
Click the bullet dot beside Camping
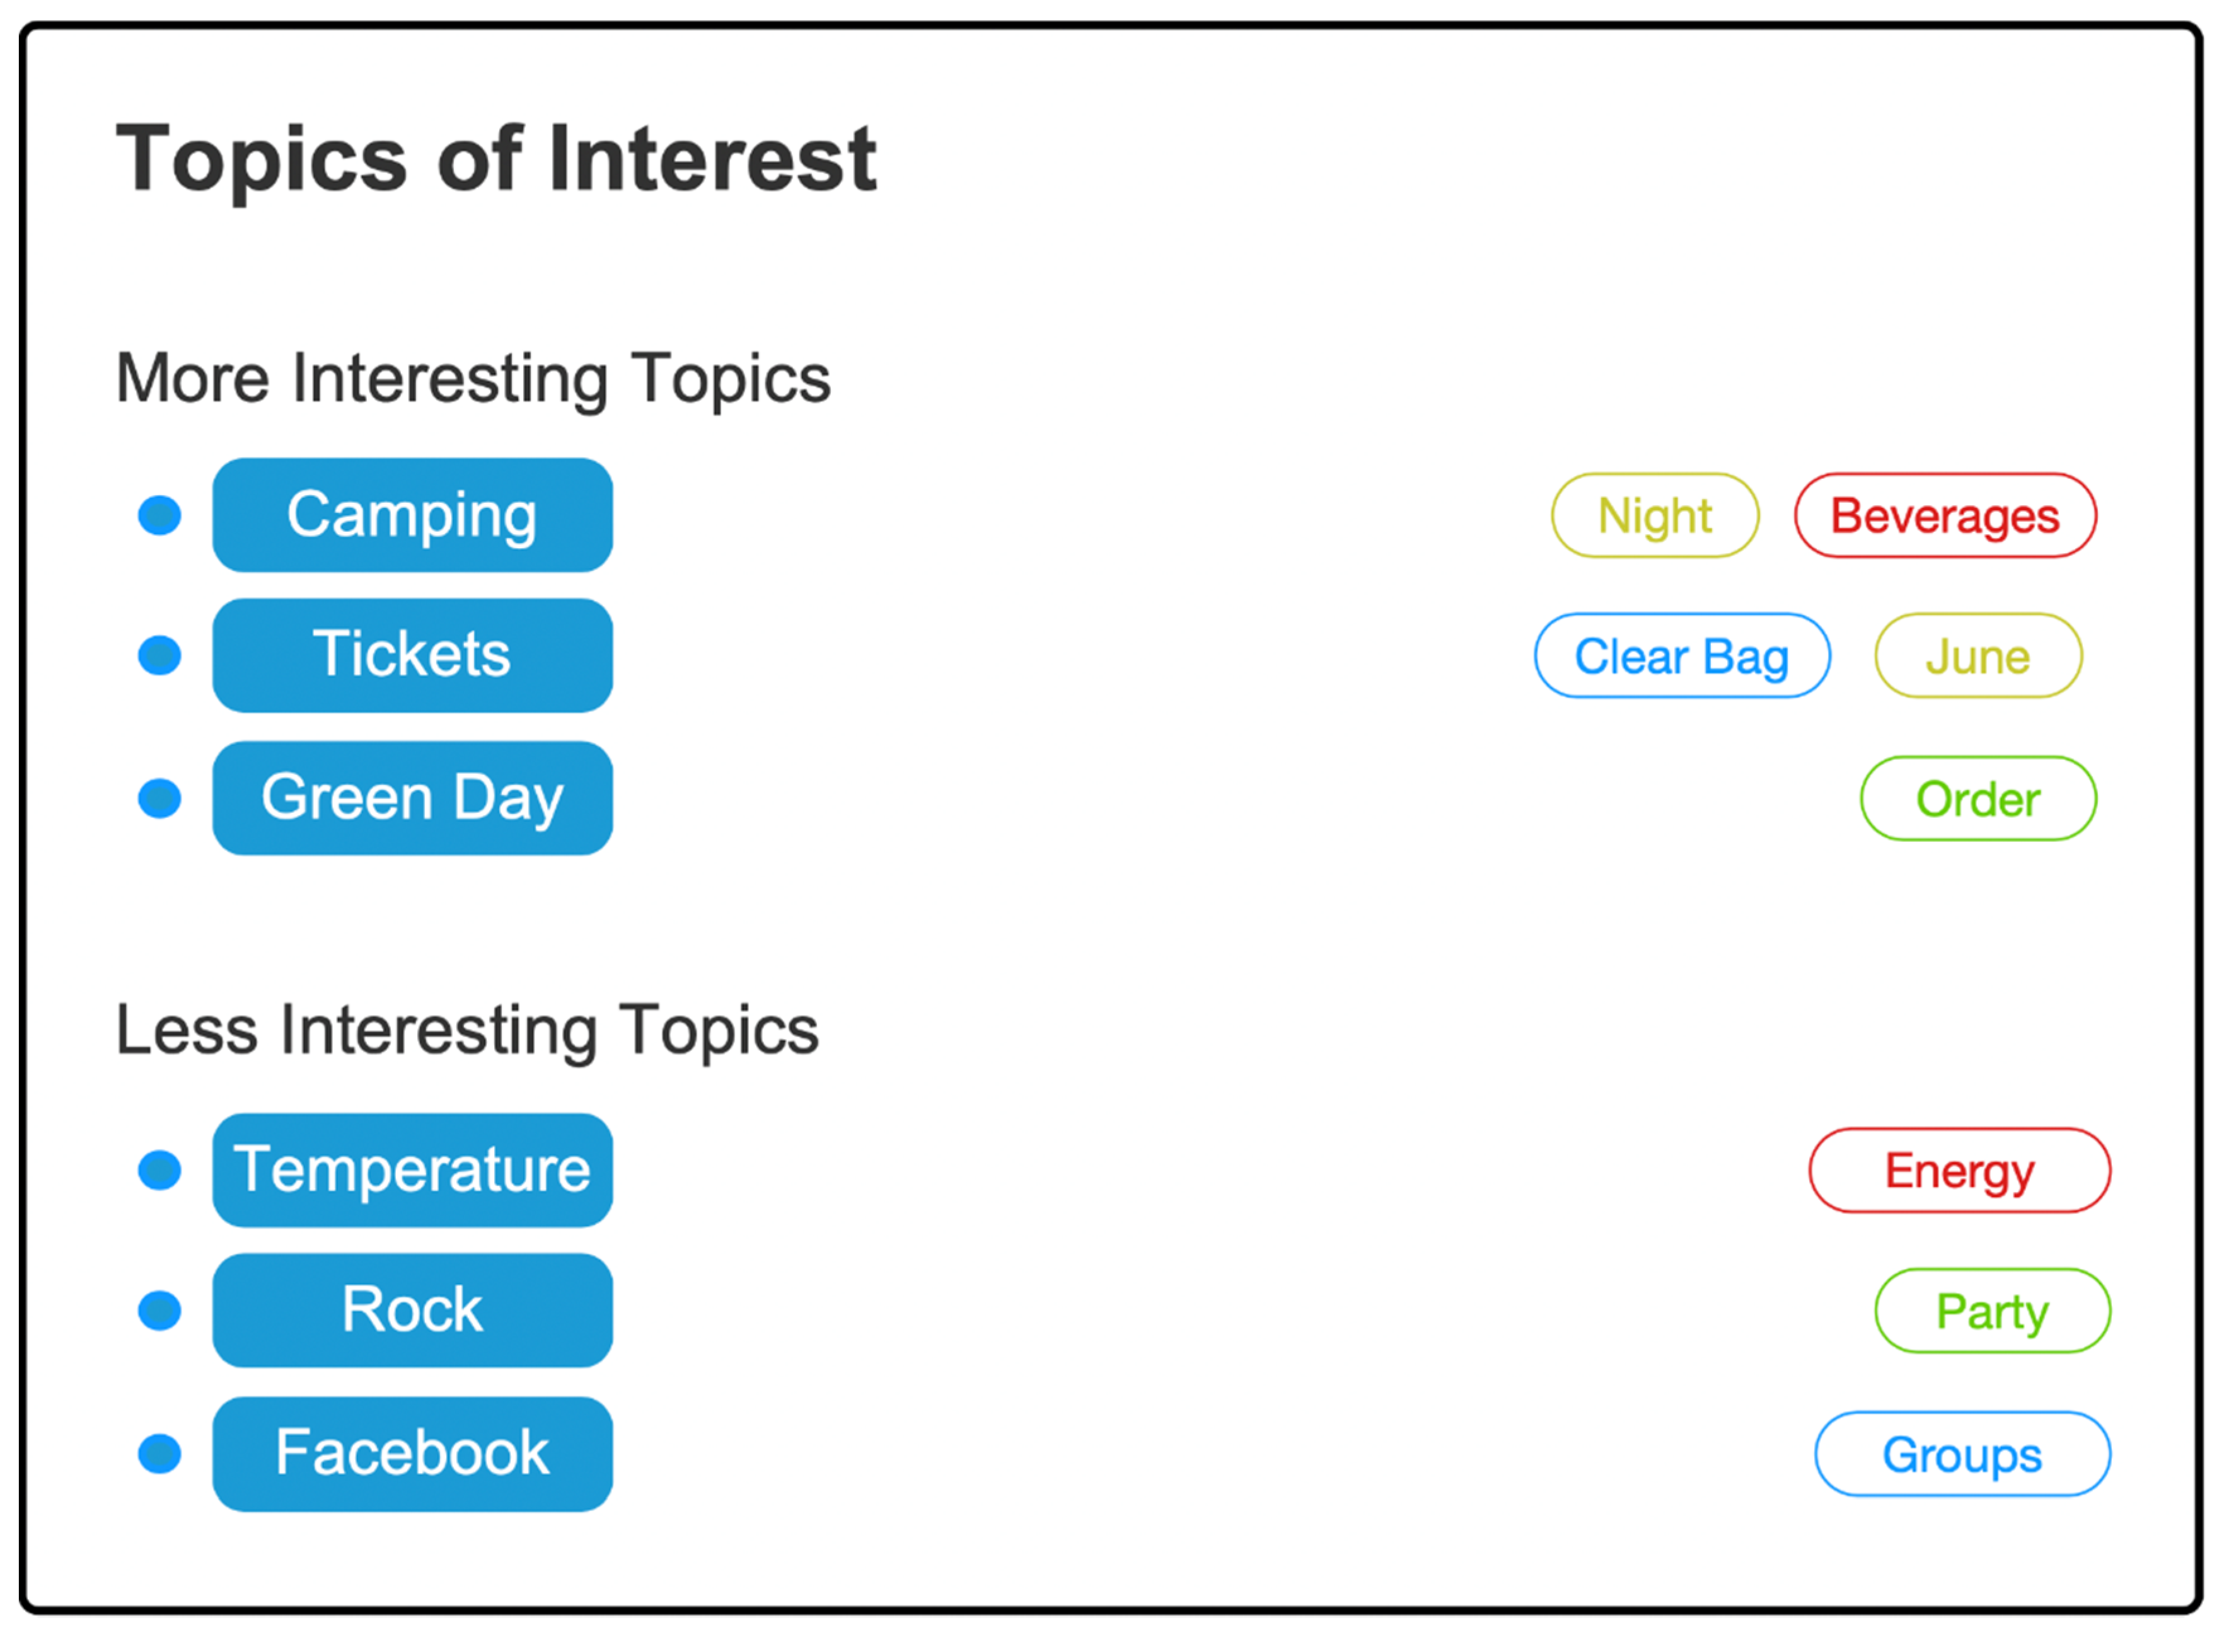(160, 515)
